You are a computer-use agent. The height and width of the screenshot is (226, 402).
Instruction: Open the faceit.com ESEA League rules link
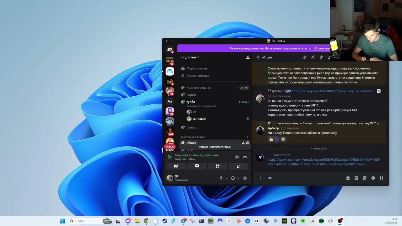(324, 162)
